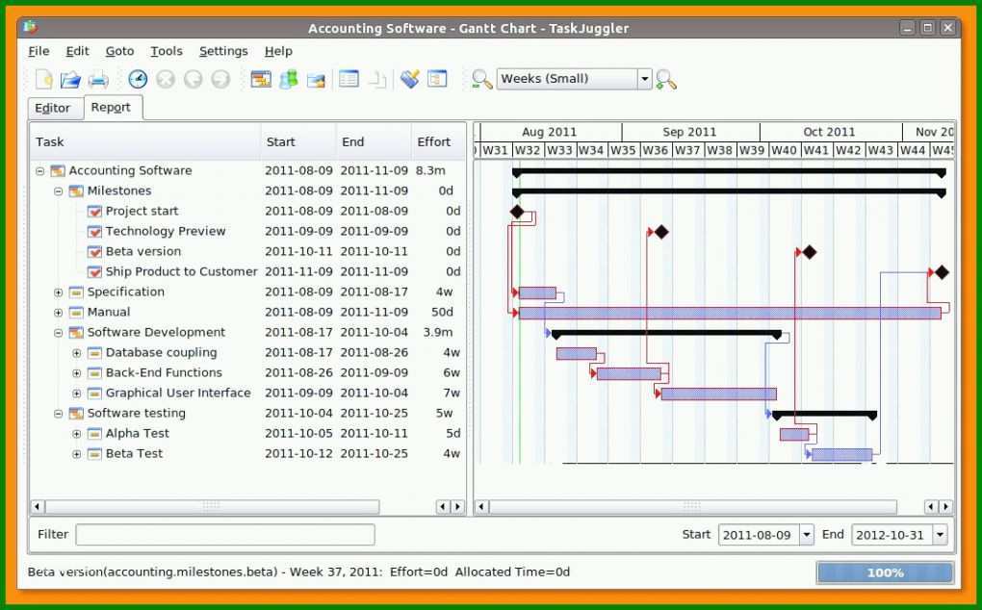This screenshot has width=982, height=610.
Task: Open the Edit menu
Action: (78, 51)
